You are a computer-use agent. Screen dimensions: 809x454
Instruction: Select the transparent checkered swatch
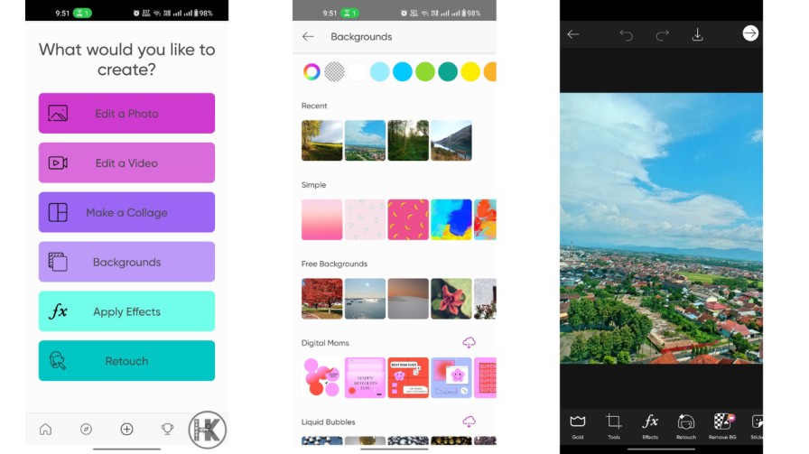click(x=334, y=71)
